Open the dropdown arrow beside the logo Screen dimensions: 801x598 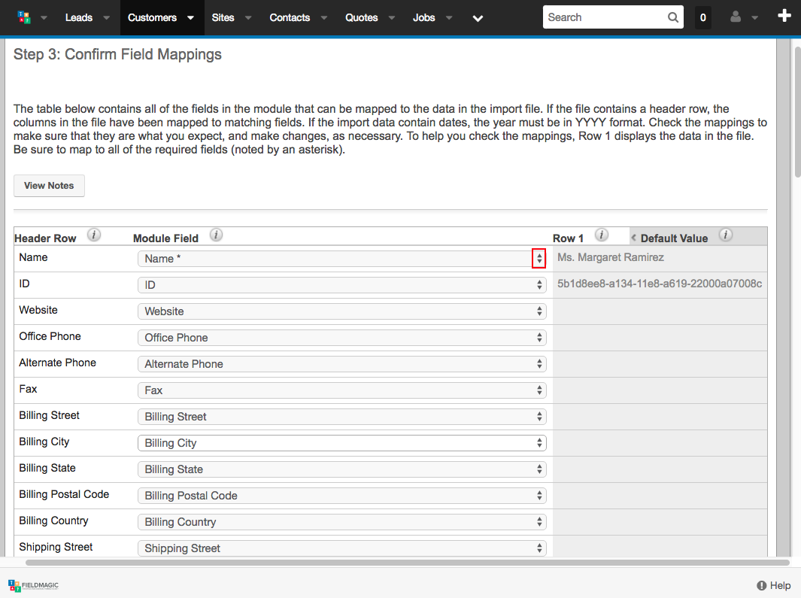pos(44,18)
